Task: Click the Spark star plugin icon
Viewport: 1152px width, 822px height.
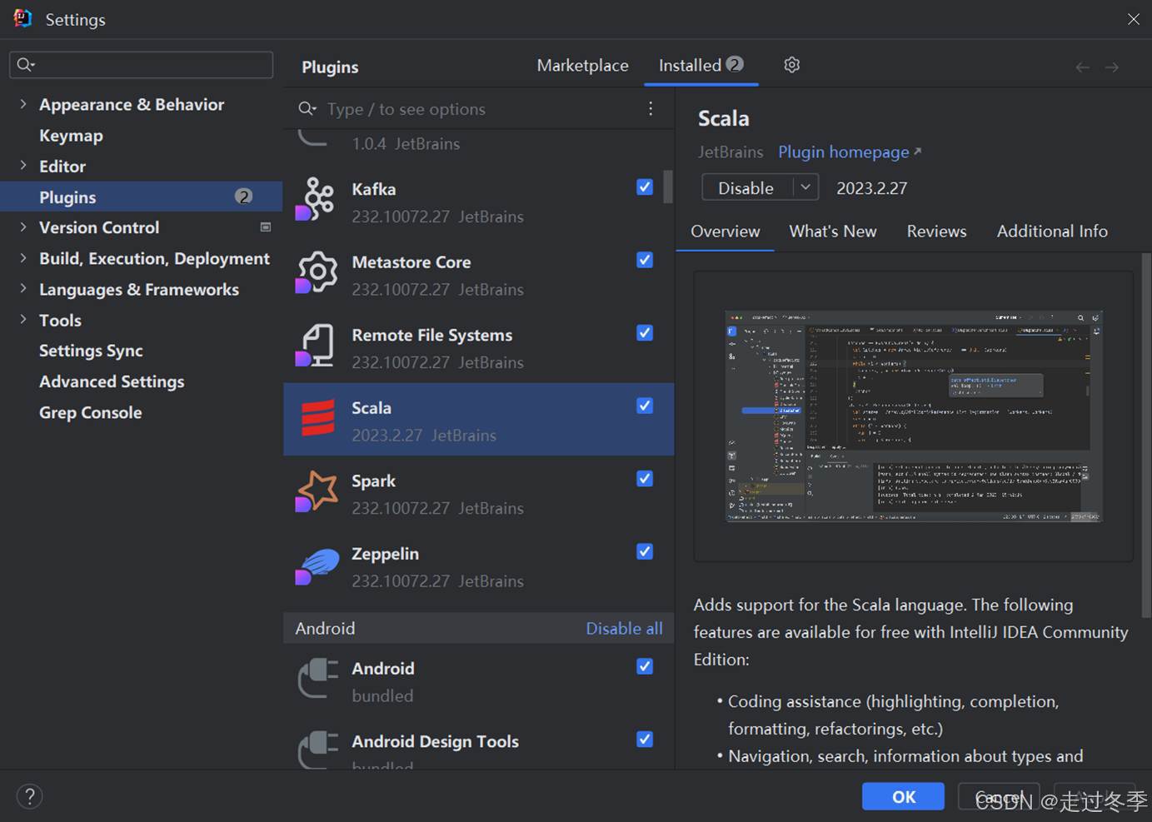Action: (x=317, y=491)
